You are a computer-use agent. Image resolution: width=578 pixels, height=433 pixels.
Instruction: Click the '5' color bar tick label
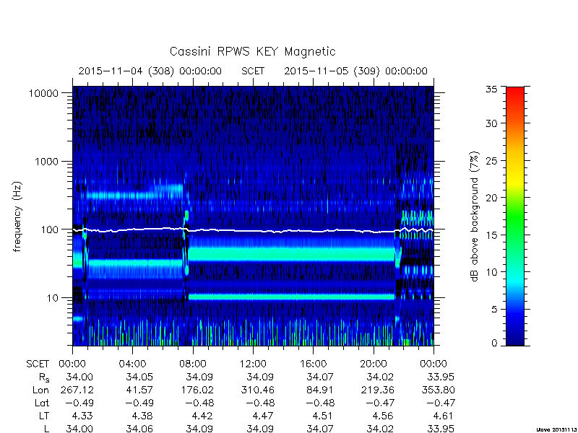pos(494,310)
